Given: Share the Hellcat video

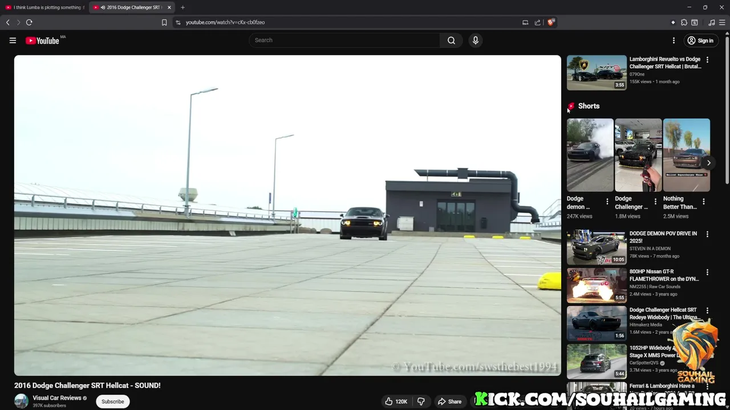Looking at the screenshot, I should click(449, 401).
